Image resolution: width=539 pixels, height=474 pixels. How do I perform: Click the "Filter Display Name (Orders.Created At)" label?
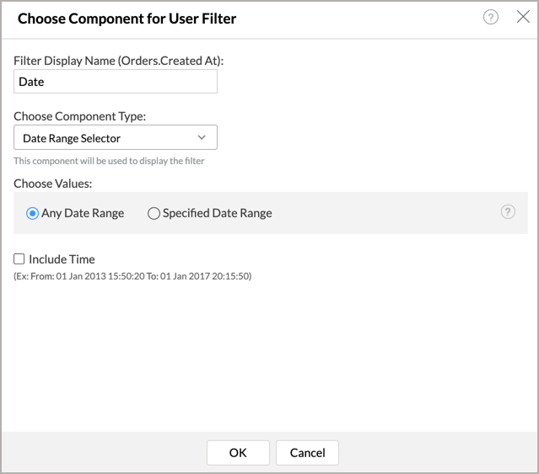tap(125, 61)
